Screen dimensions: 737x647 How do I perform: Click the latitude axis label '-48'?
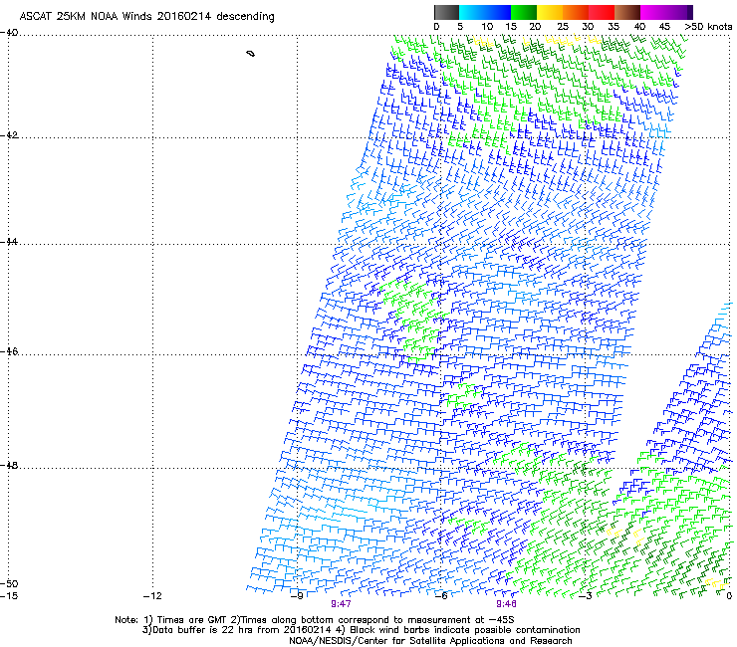[9, 465]
